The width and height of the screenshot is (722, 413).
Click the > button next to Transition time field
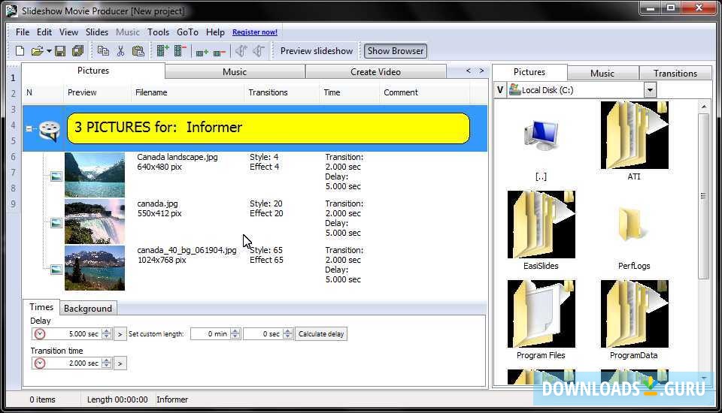pyautogui.click(x=120, y=363)
